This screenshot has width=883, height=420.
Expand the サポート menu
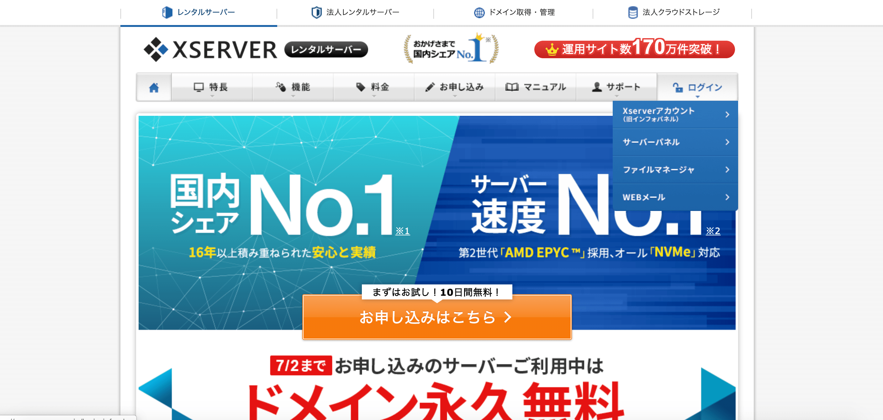point(616,87)
